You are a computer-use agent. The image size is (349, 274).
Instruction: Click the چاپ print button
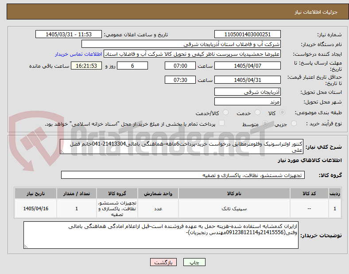[x=194, y=262]
